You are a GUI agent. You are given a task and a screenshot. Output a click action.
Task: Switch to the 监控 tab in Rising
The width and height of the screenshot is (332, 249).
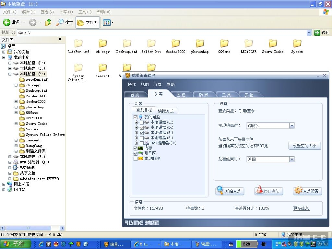pyautogui.click(x=181, y=95)
